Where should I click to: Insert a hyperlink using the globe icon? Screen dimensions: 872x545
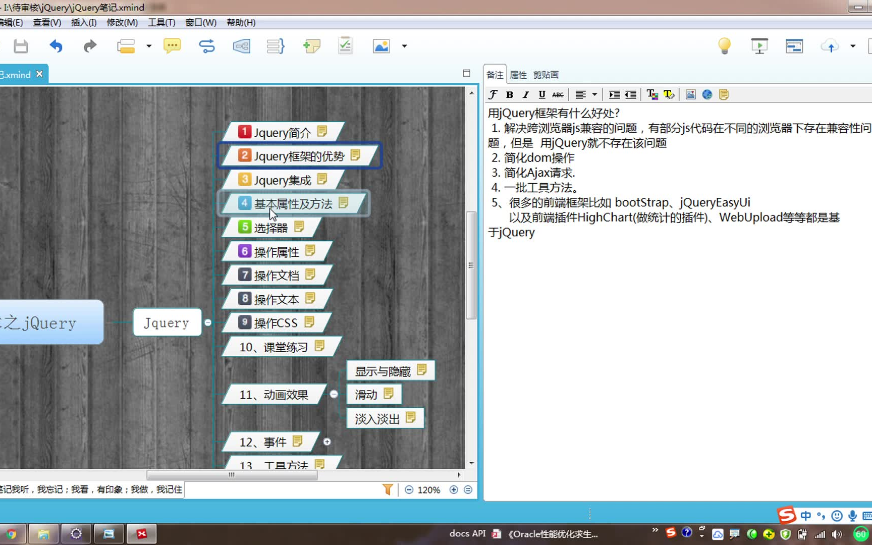click(x=707, y=94)
